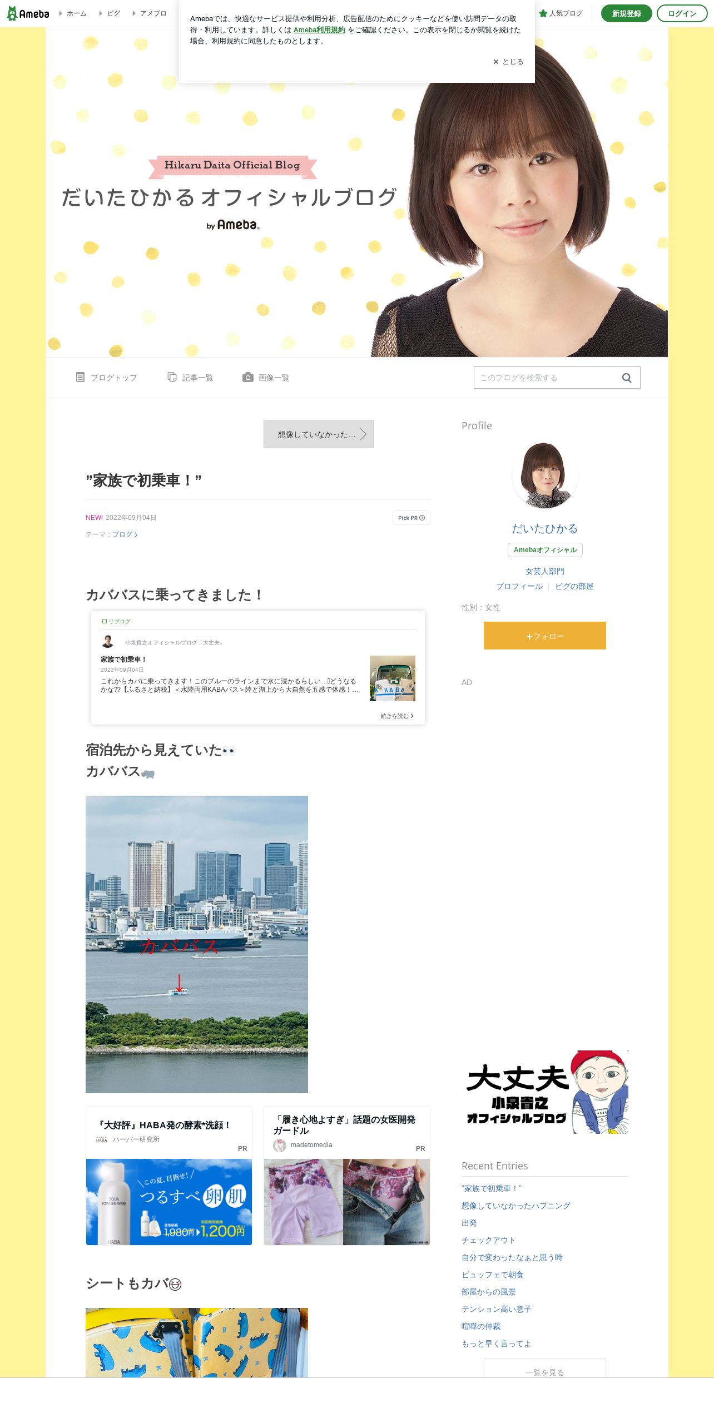Click the reblogged post title 家族で初乗車！
Image resolution: width=714 pixels, height=1428 pixels.
click(123, 660)
